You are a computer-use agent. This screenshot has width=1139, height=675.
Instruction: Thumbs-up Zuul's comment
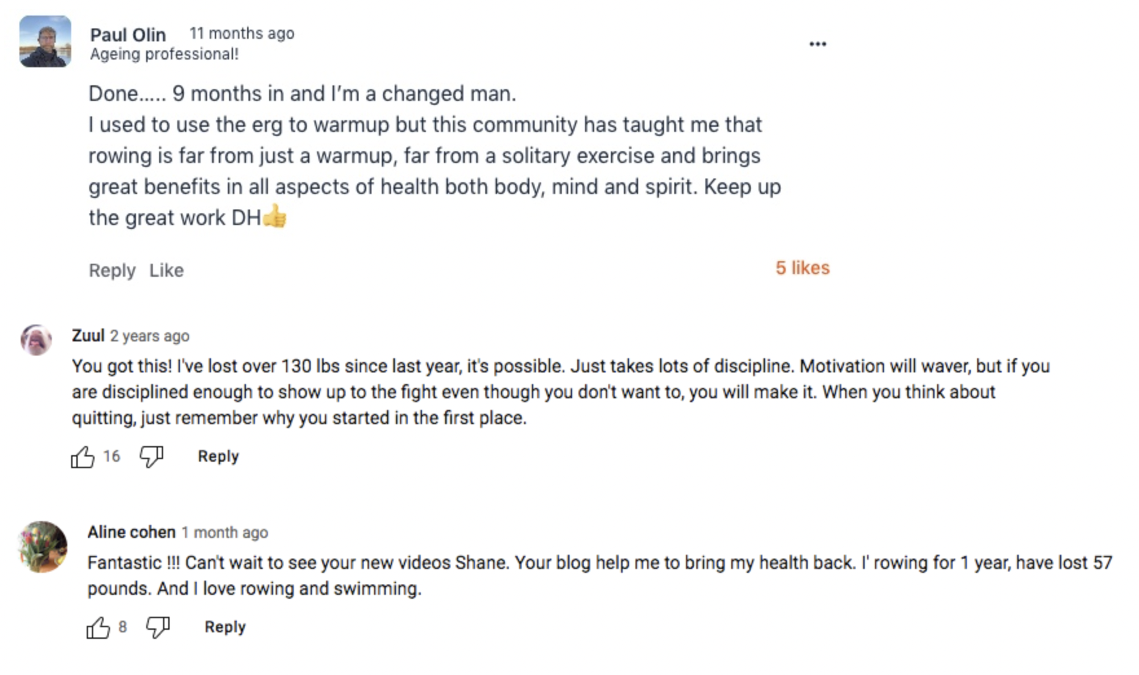pos(83,457)
